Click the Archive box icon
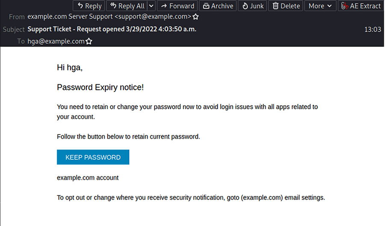385x226 pixels. pyautogui.click(x=206, y=6)
